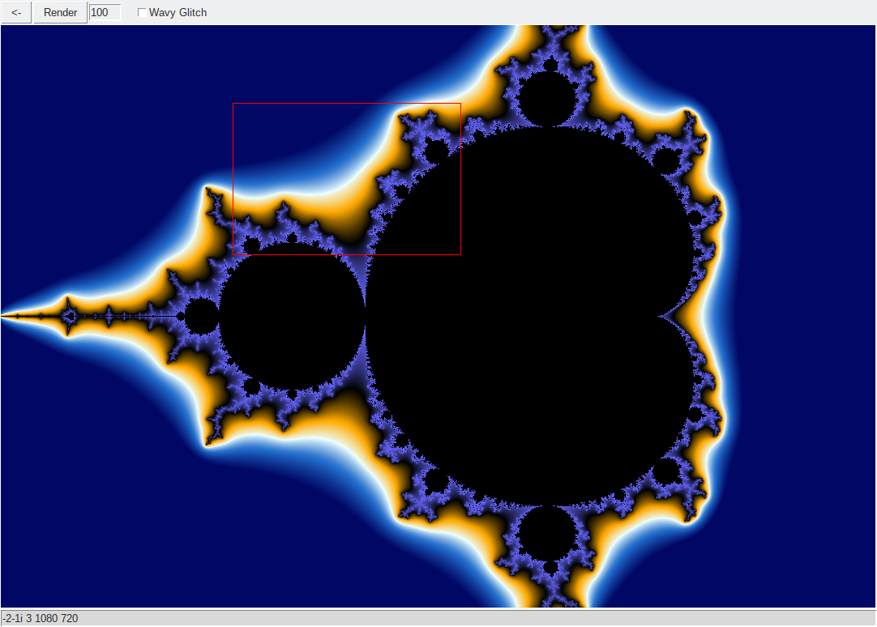Click inside the red selection rectangle
Image resolution: width=877 pixels, height=627 pixels.
pyautogui.click(x=347, y=179)
